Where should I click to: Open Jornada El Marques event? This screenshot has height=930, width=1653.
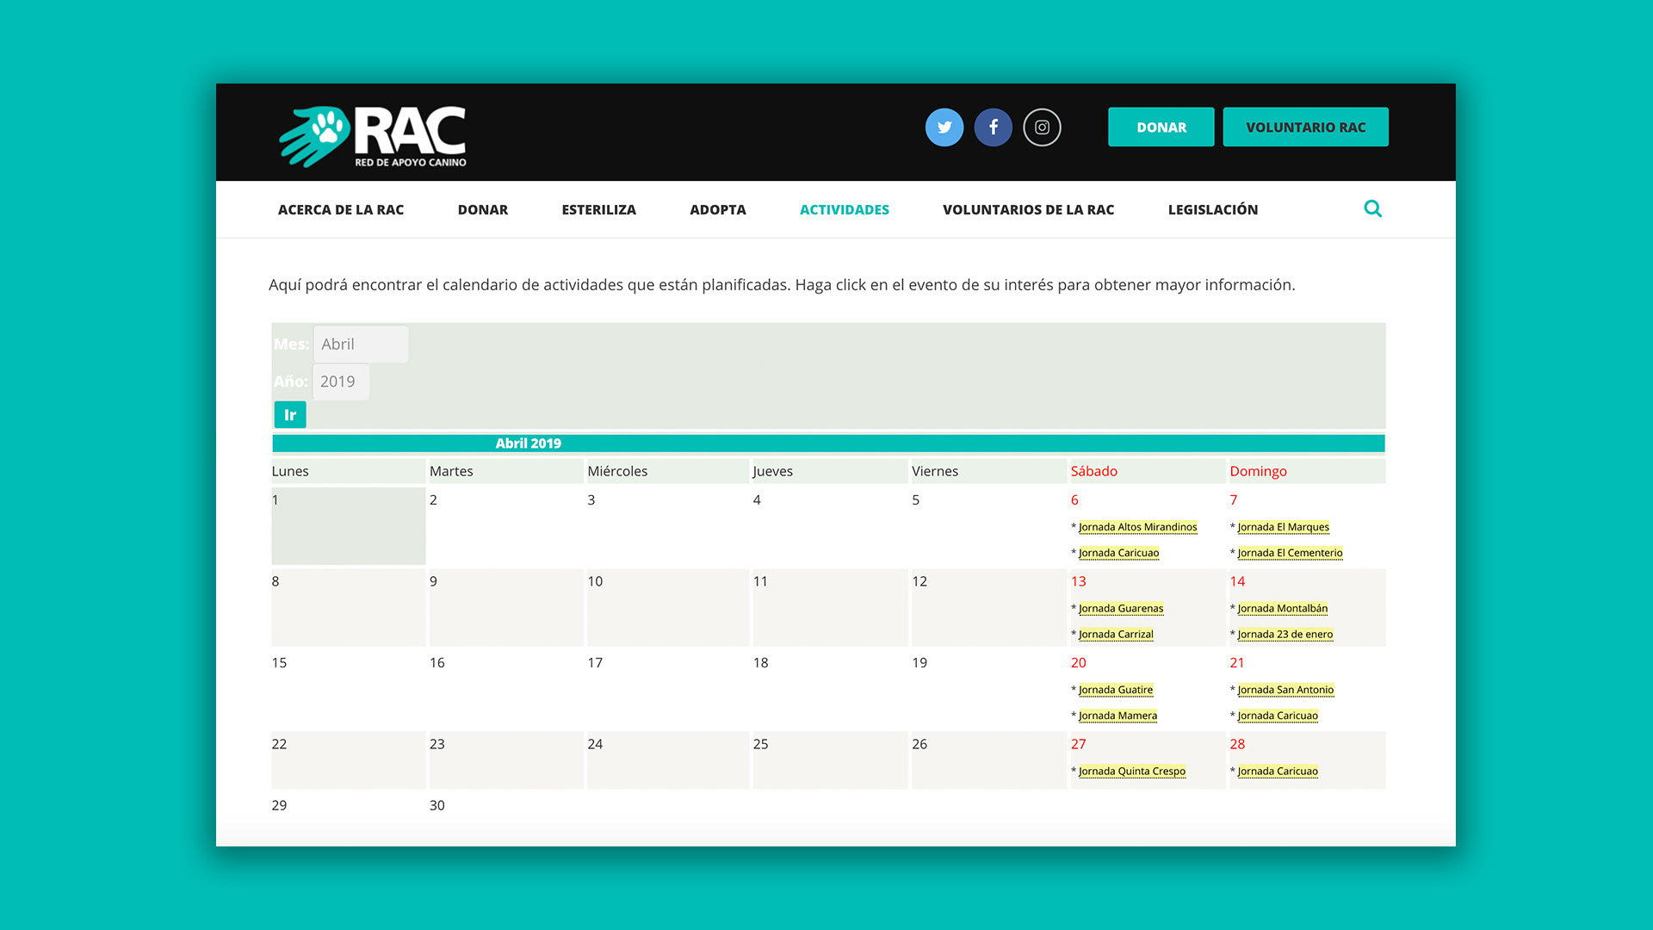click(x=1283, y=527)
